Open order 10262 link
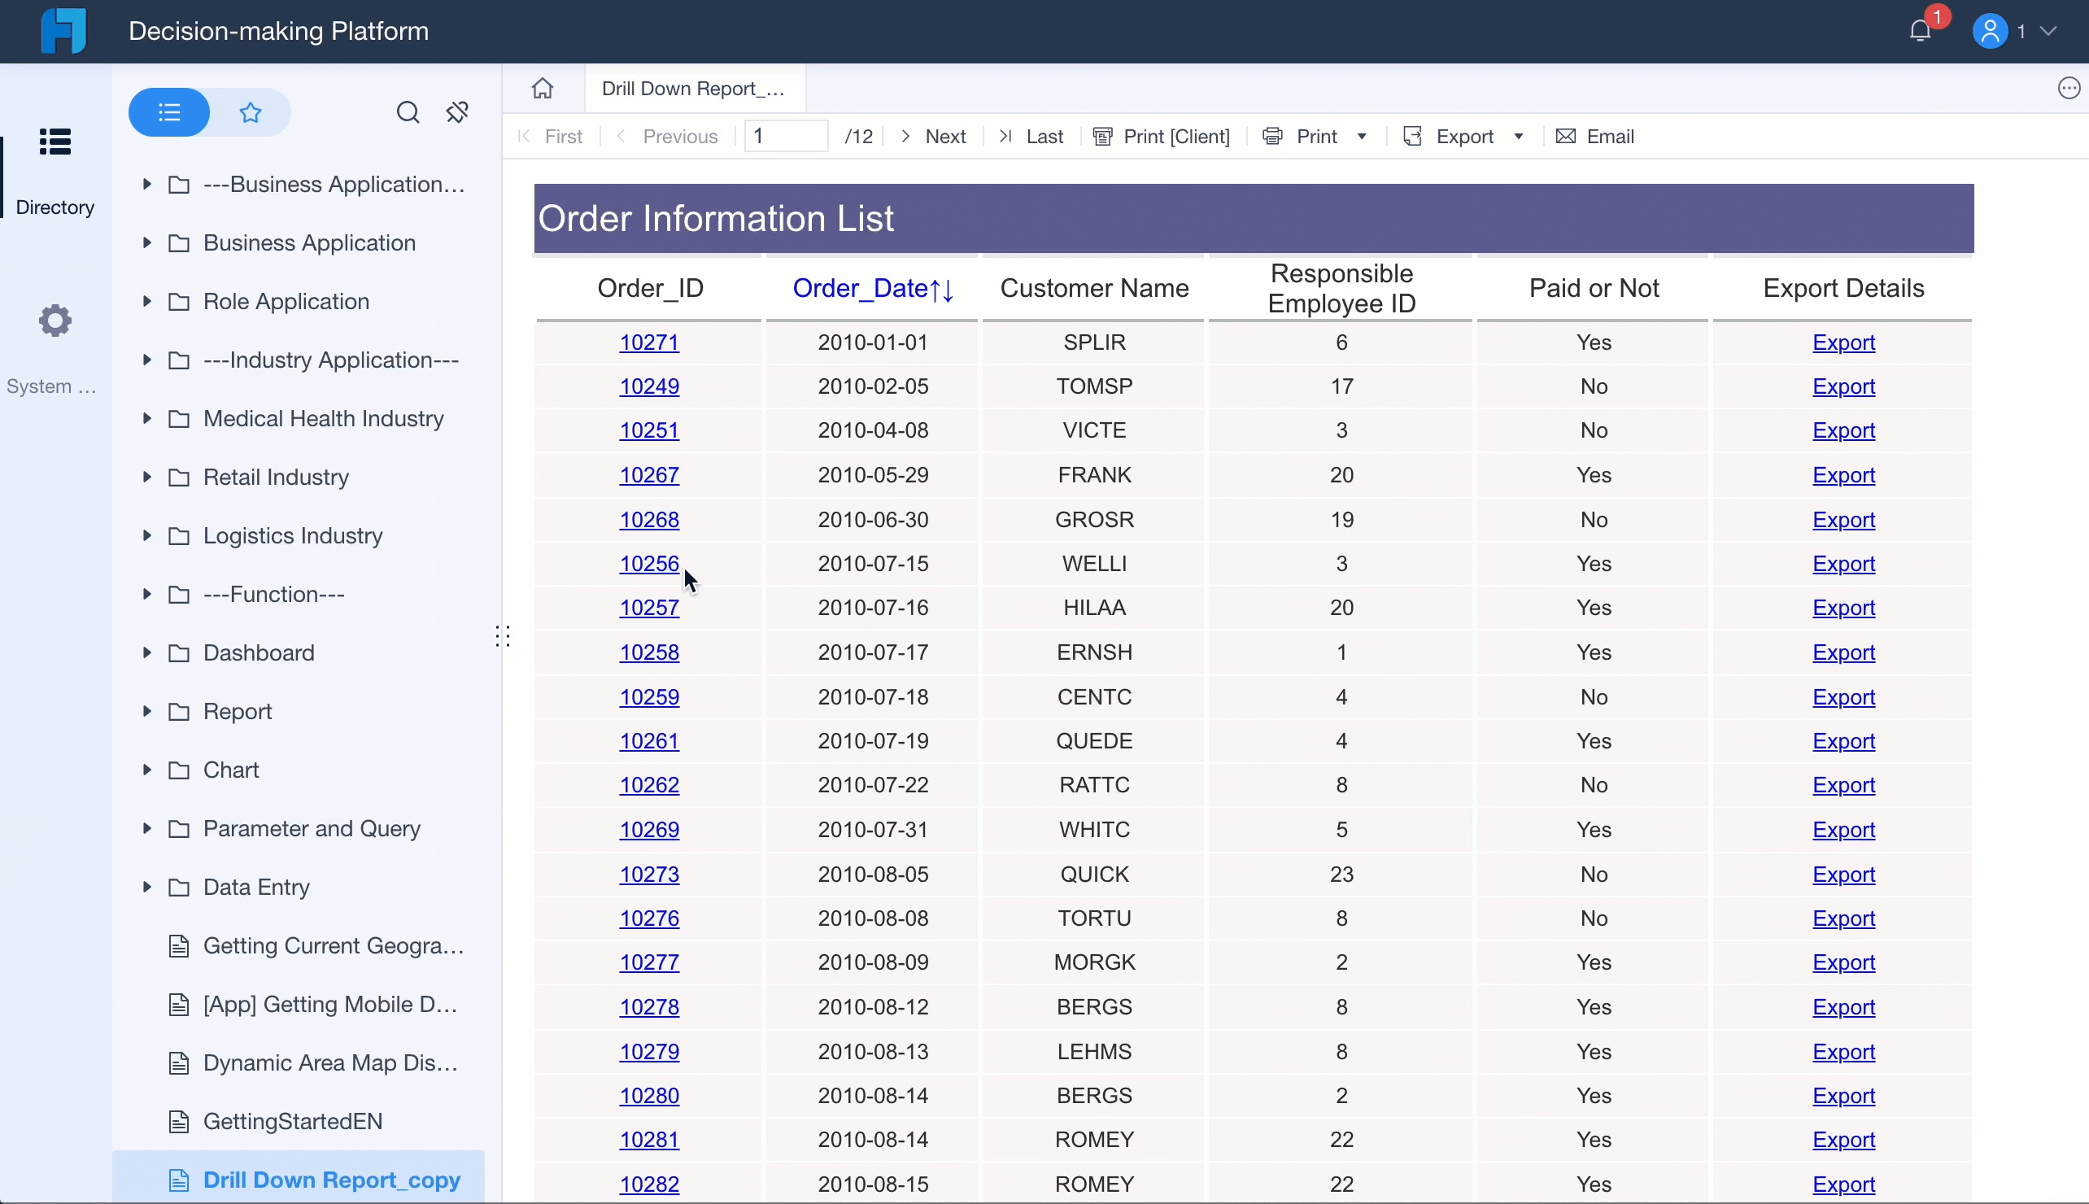This screenshot has width=2089, height=1204. coord(650,785)
